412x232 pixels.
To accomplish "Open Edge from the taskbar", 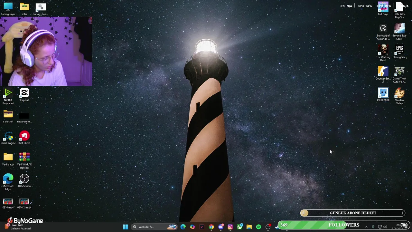I will (x=183, y=227).
